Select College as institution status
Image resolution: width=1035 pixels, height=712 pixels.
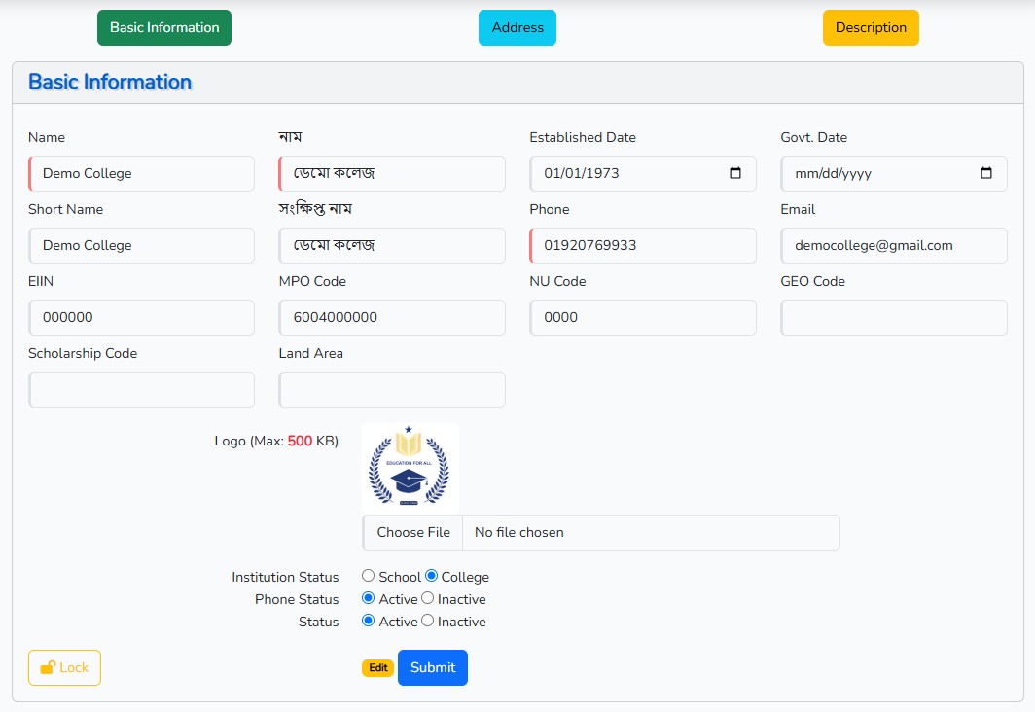pos(432,576)
